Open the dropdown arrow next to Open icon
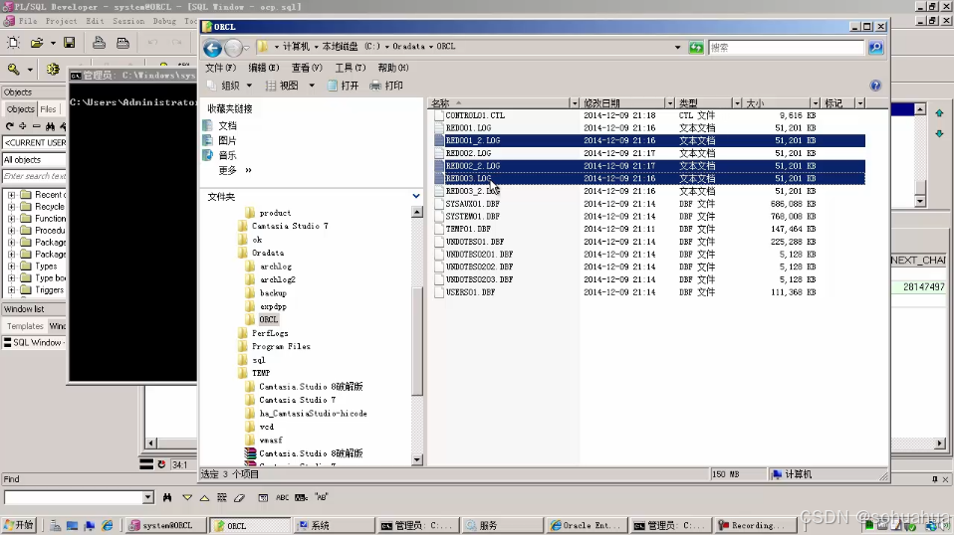The width and height of the screenshot is (954, 535). [53, 43]
